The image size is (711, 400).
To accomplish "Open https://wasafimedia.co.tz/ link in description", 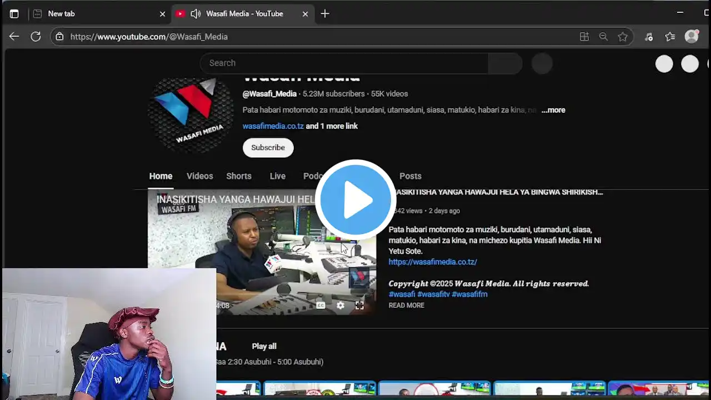I will (433, 262).
